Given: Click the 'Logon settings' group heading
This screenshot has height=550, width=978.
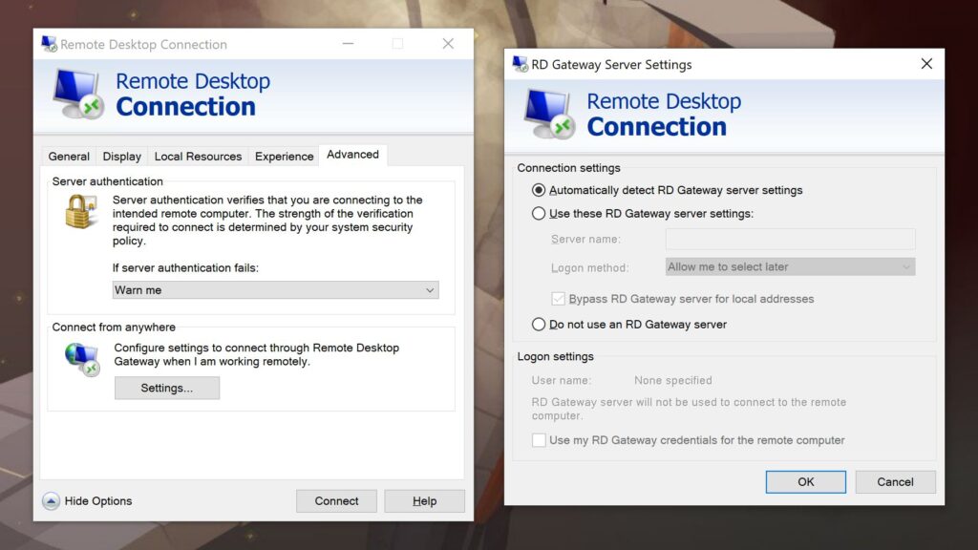Looking at the screenshot, I should [555, 357].
